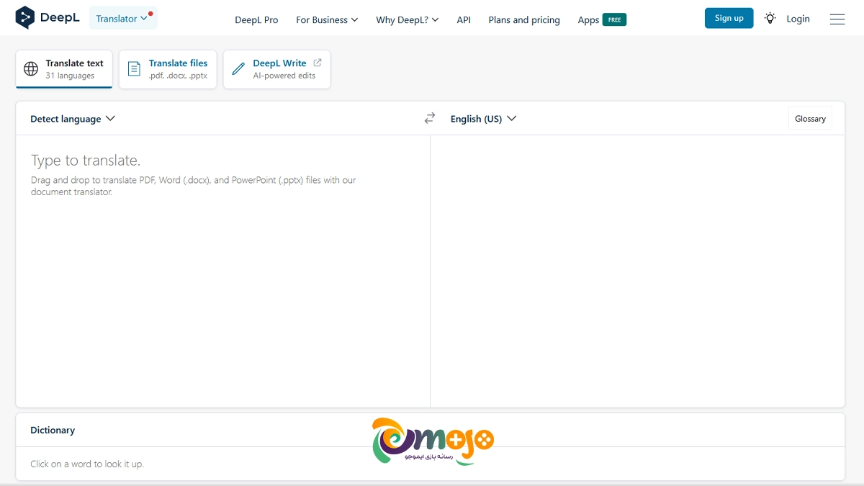Image resolution: width=864 pixels, height=486 pixels.
Task: Swap source and target languages
Action: click(430, 118)
